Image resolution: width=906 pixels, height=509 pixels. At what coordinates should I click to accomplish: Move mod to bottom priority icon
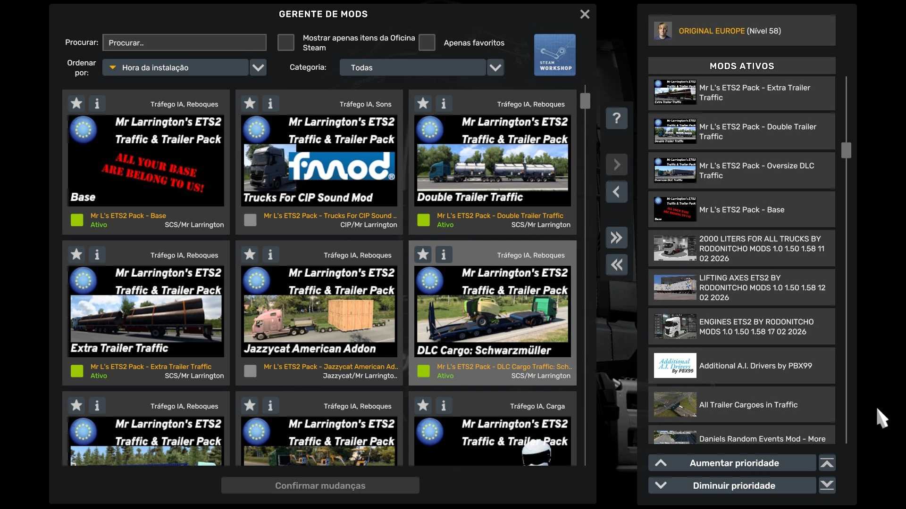pyautogui.click(x=827, y=485)
